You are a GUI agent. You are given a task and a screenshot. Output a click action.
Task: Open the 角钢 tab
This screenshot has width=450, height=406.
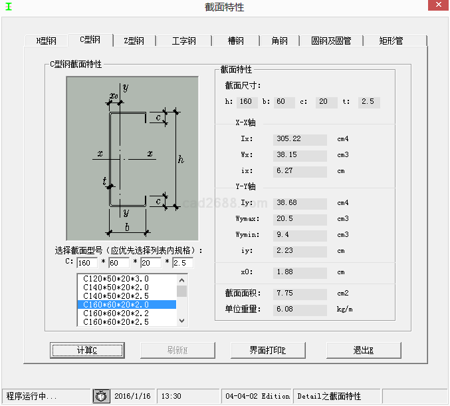coord(279,41)
